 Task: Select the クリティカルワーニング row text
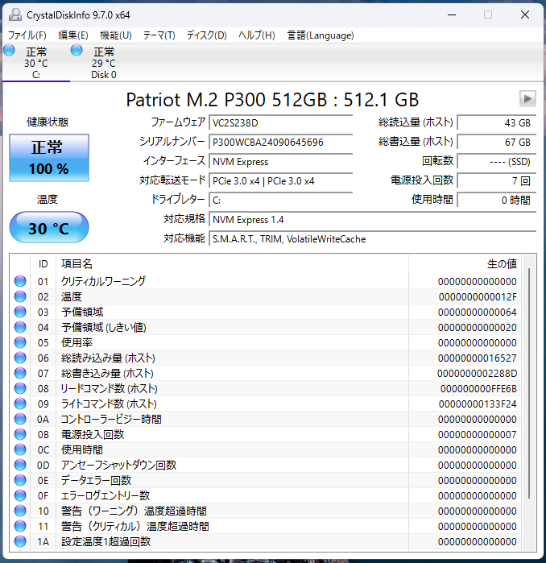(103, 281)
